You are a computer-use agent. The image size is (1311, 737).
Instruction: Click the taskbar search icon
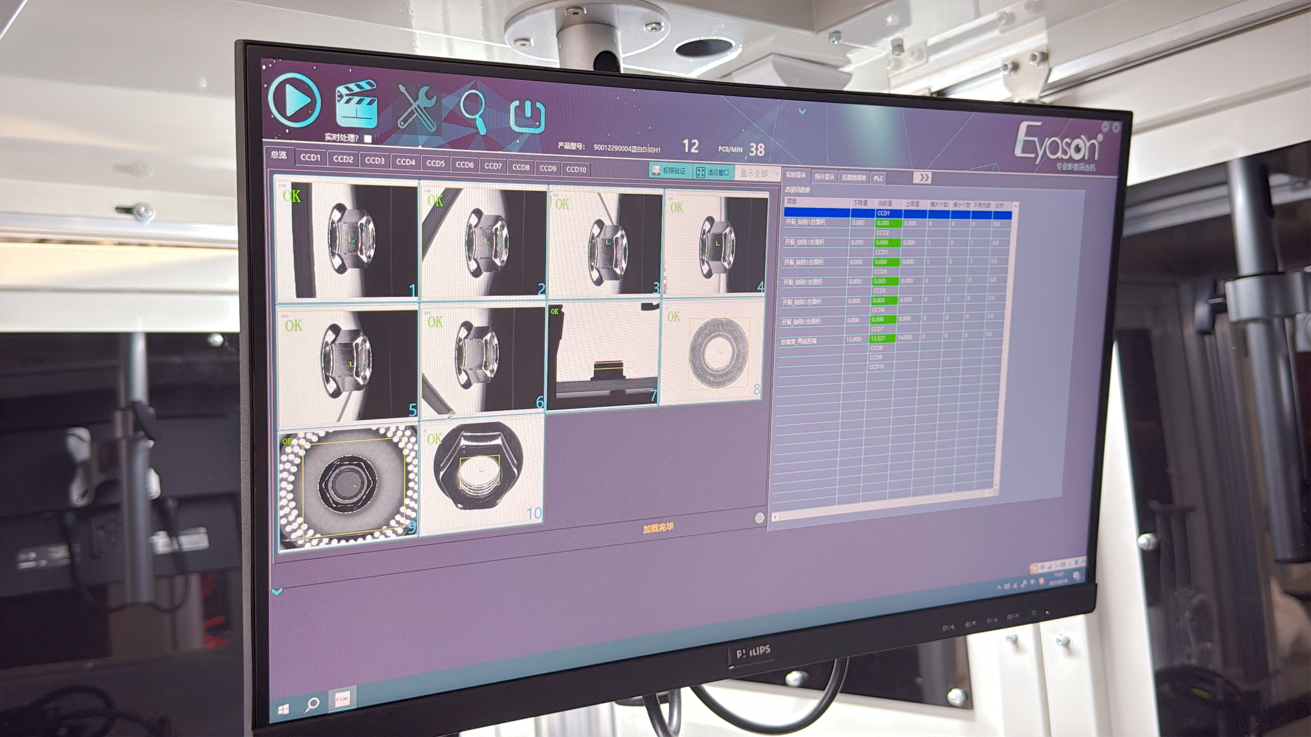click(313, 704)
